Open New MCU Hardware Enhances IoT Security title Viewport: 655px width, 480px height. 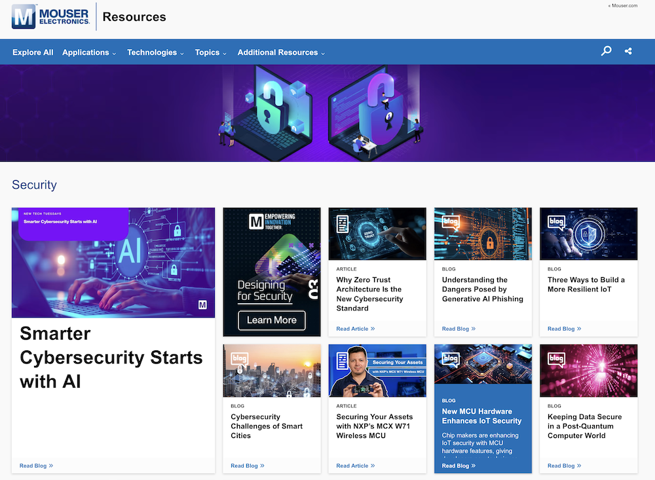click(481, 416)
